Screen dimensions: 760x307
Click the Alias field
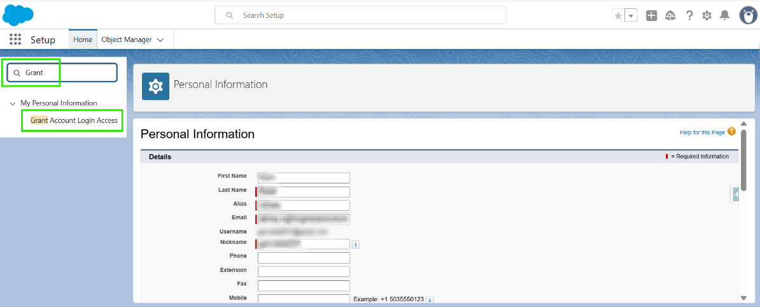pos(304,205)
